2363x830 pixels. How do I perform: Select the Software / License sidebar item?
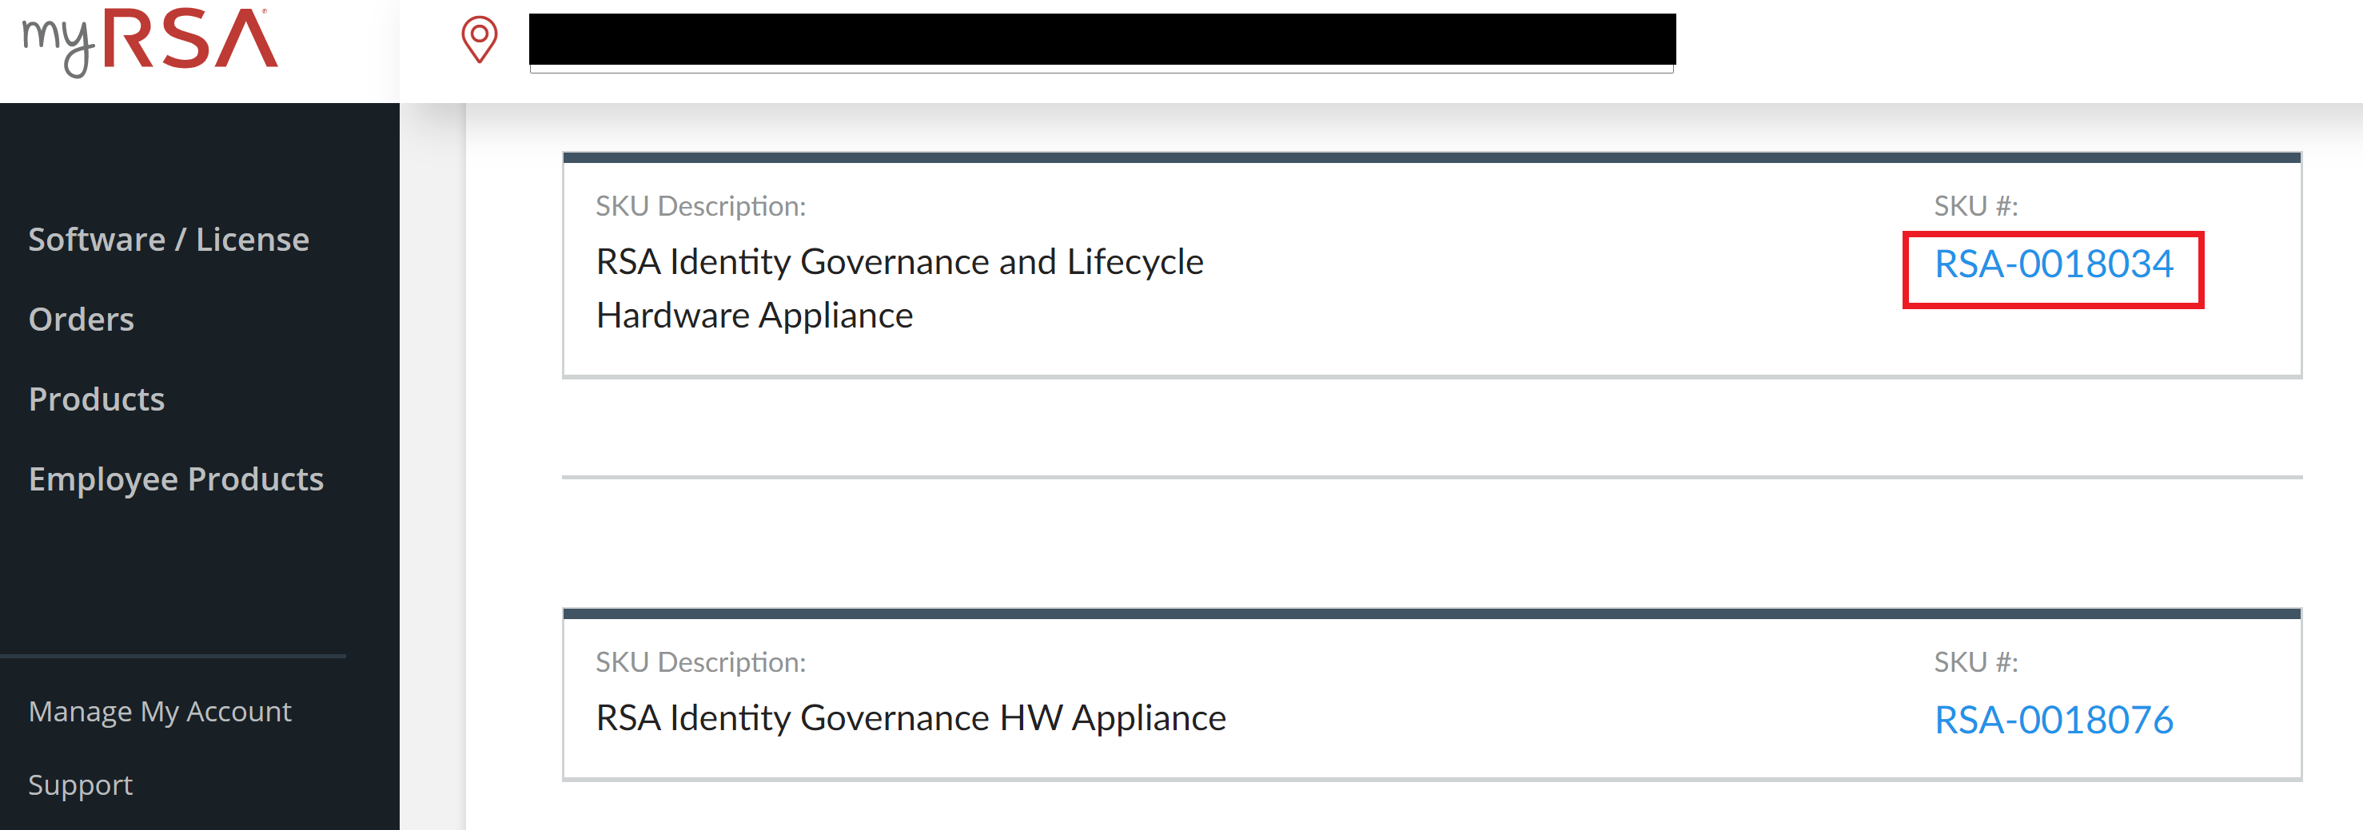click(x=169, y=238)
